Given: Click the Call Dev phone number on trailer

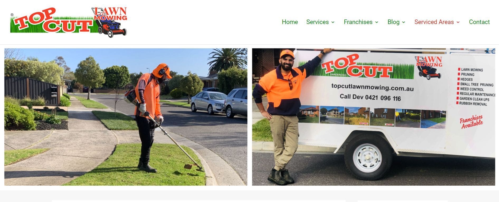Looking at the screenshot, I should [370, 97].
